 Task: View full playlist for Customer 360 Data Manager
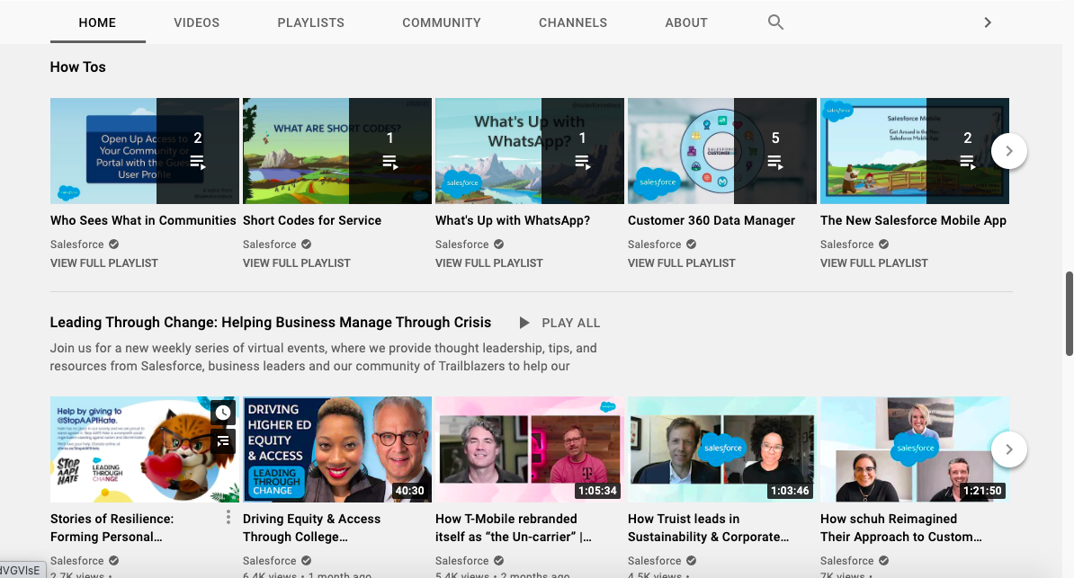pyautogui.click(x=682, y=263)
